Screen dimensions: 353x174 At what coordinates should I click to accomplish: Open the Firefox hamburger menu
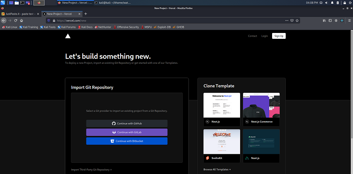coord(349,21)
